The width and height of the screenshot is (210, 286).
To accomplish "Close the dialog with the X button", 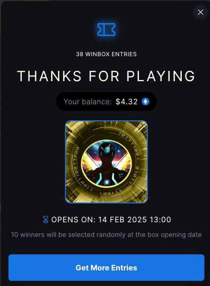I will pyautogui.click(x=201, y=12).
